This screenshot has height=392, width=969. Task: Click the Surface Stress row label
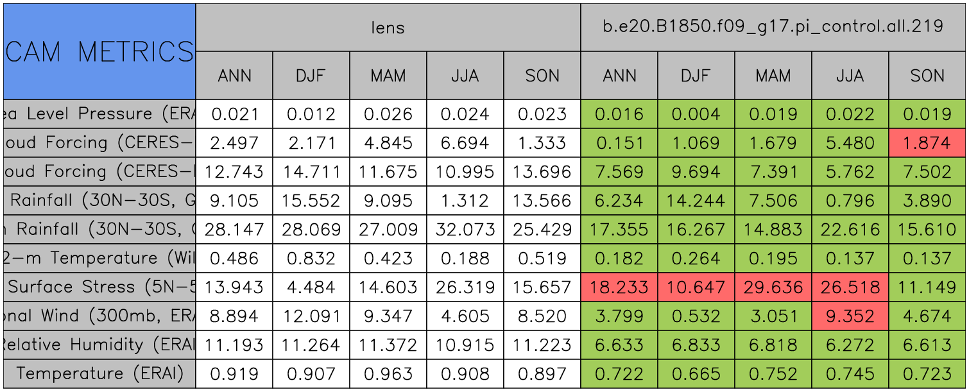[x=99, y=287]
